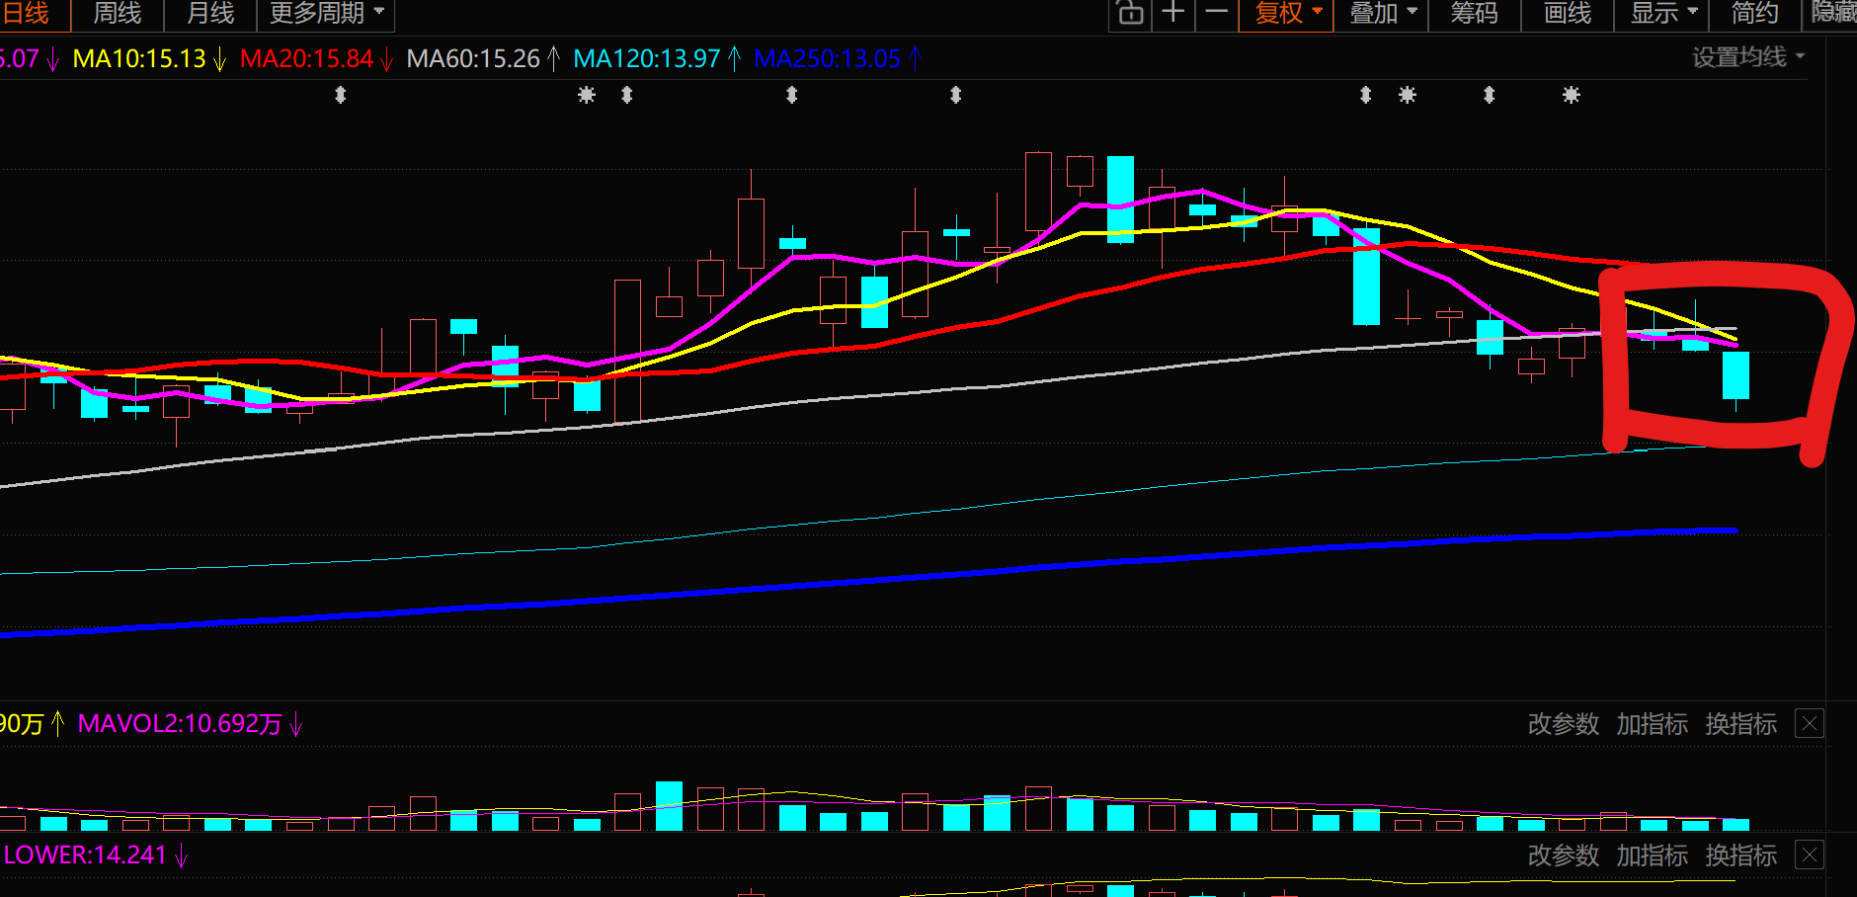Zoom in with the plus icon
Viewport: 1857px width, 897px height.
coord(1173,13)
